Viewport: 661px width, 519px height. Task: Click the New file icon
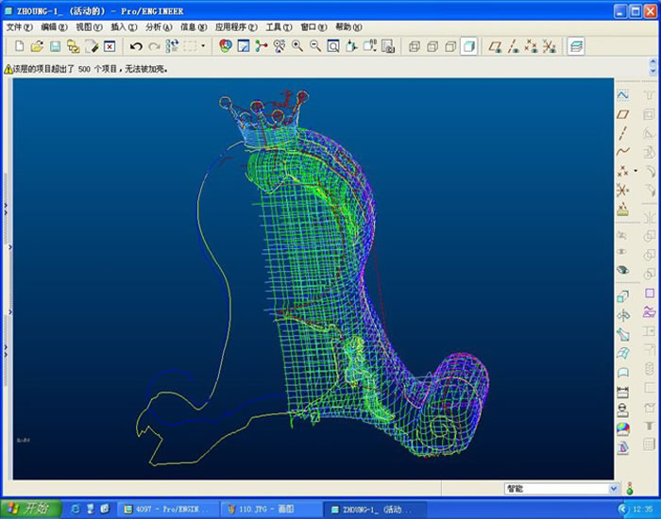coord(19,45)
